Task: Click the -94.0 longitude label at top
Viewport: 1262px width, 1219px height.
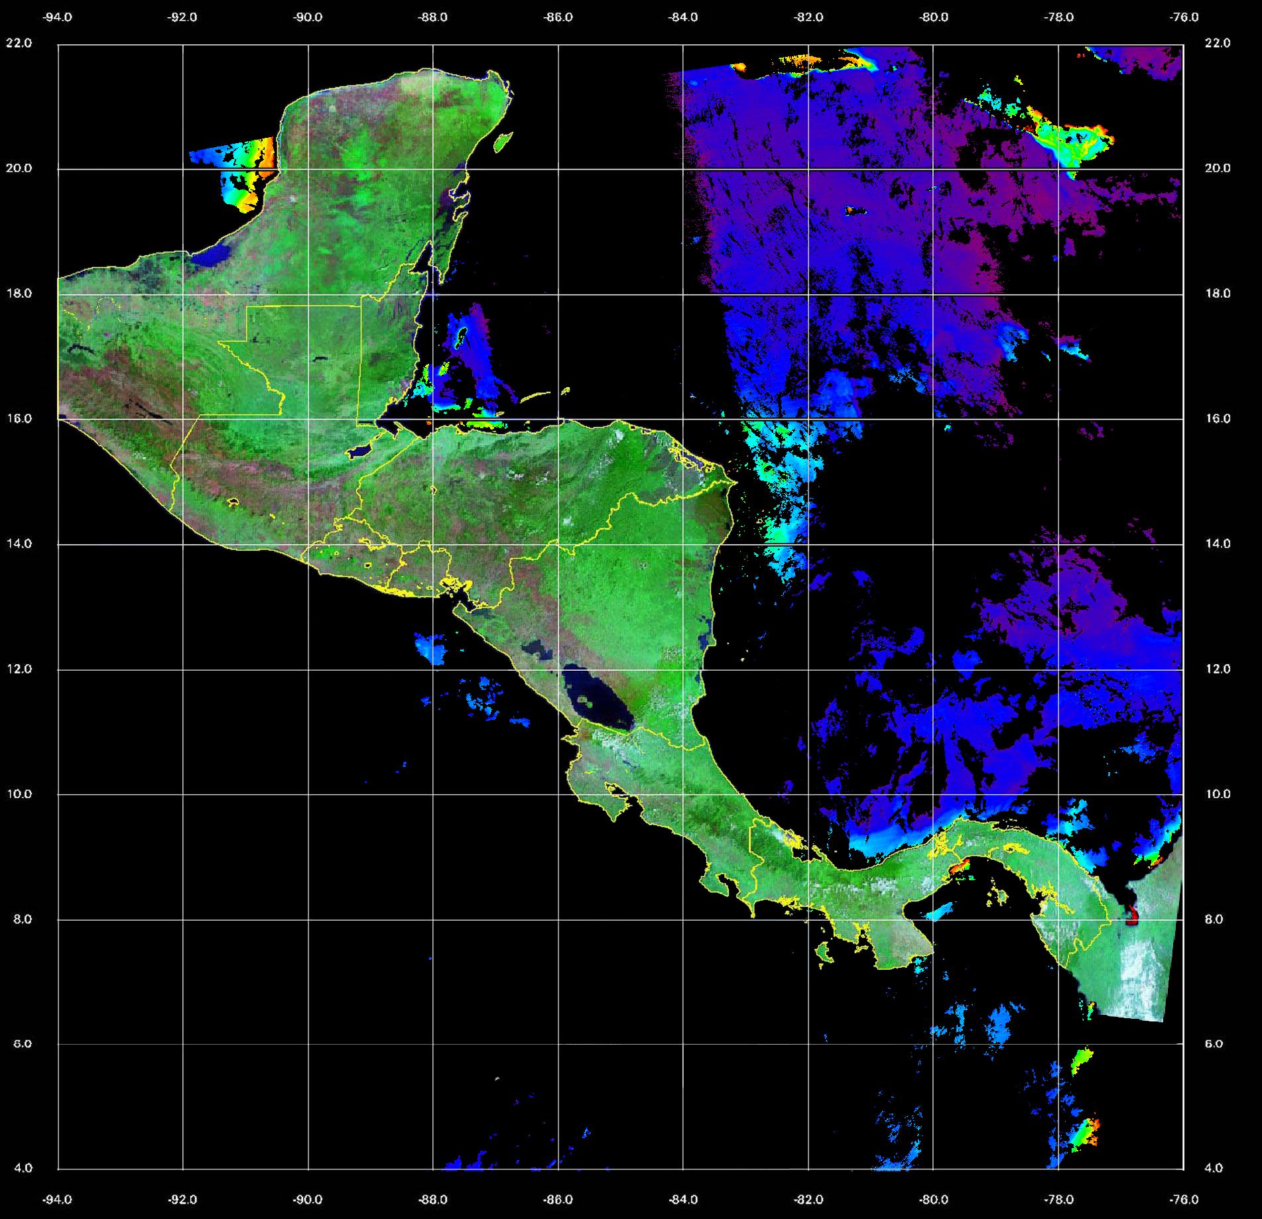Action: (58, 17)
